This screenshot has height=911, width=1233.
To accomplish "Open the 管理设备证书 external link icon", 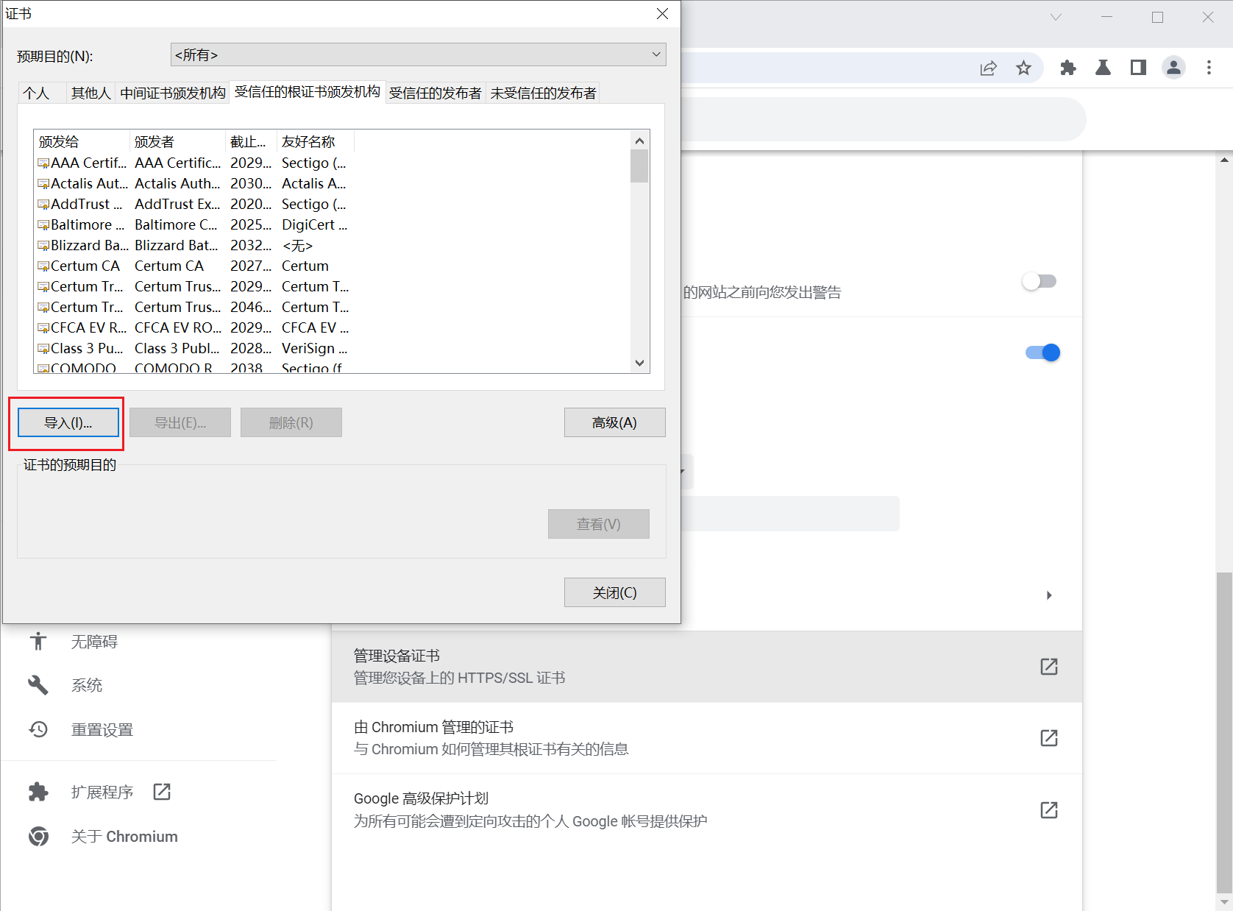I will (x=1048, y=667).
